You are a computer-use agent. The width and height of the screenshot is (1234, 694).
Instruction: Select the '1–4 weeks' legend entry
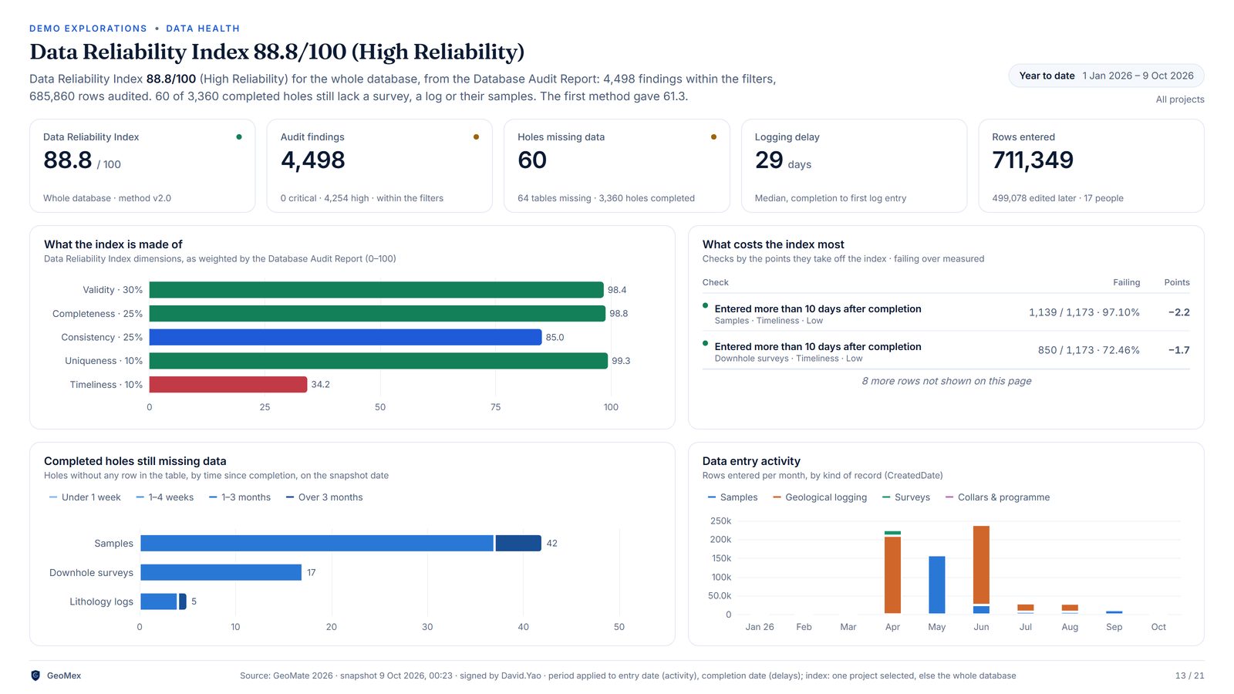(165, 497)
